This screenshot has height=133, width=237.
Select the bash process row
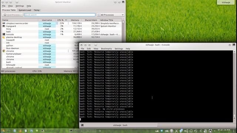(x=40, y=62)
